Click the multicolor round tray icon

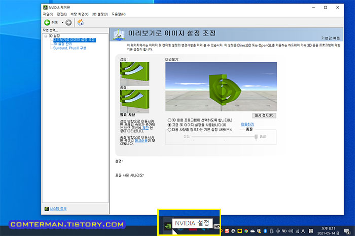pyautogui.click(x=246, y=231)
